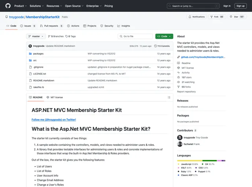The width and height of the screenshot is (252, 187).
Task: Open the 113 Commits history
Action: click(x=162, y=46)
